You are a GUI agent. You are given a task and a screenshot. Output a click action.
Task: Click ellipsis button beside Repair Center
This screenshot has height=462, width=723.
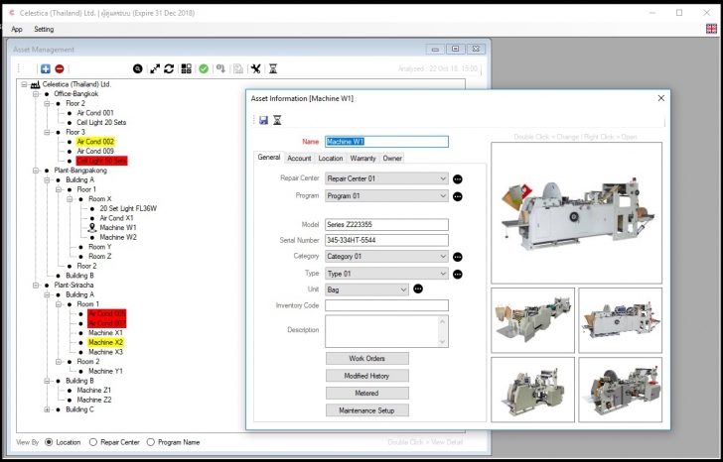pyautogui.click(x=458, y=179)
